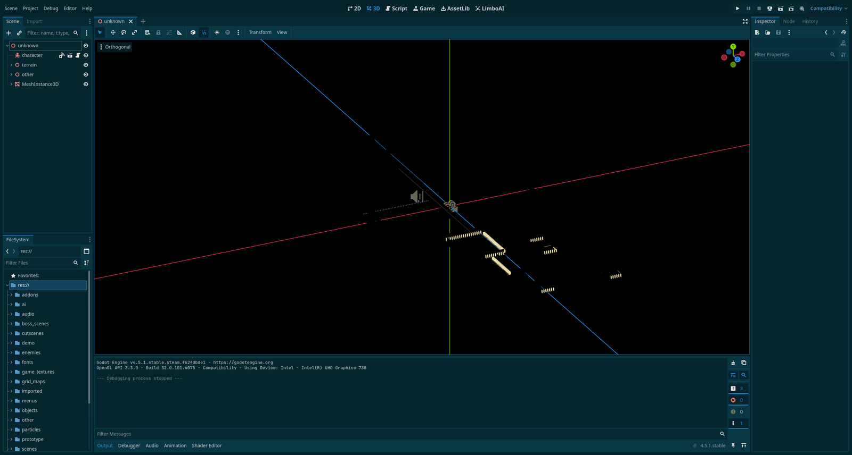The image size is (852, 455).
Task: Open inspector property tools menu
Action: click(843, 55)
